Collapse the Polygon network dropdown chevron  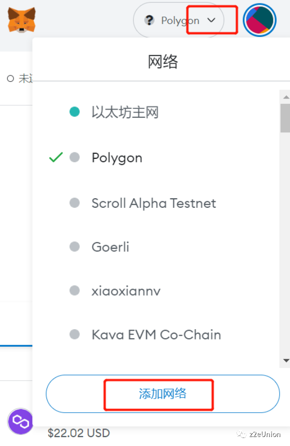(x=211, y=20)
